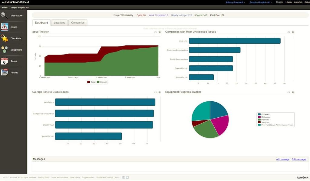Click the Anderson Construction bar in the chart
Screen dimensions: 310x181
coord(215,50)
